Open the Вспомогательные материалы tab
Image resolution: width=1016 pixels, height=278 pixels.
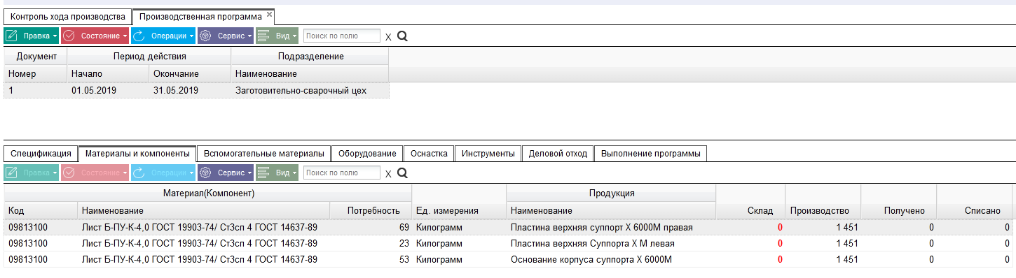(263, 153)
